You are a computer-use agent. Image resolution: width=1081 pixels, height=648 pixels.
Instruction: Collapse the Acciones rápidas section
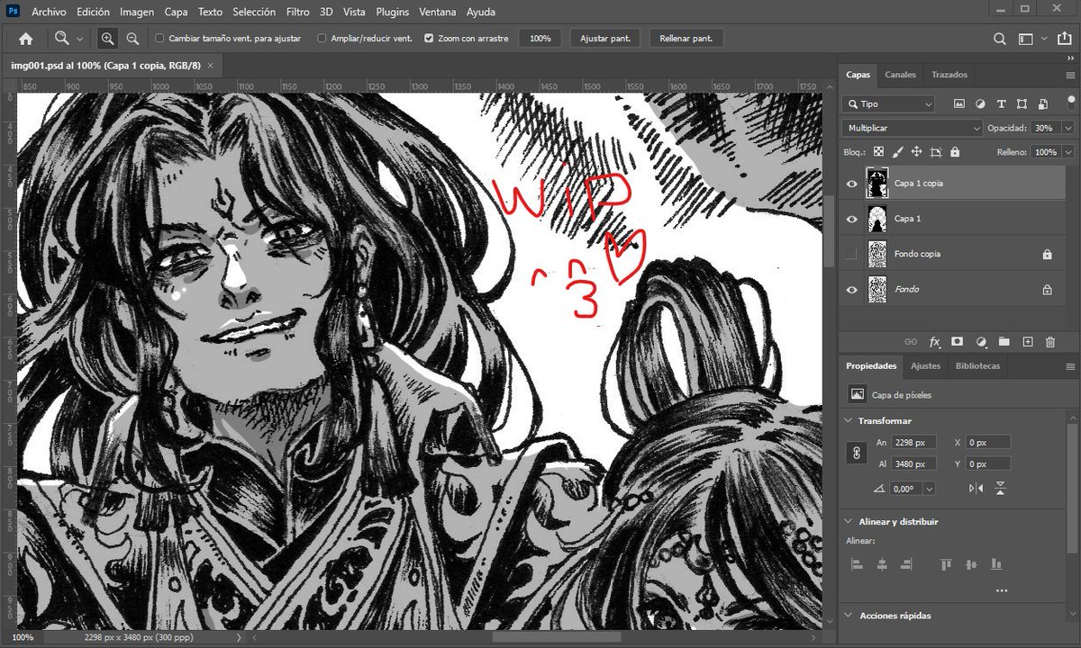coord(849,616)
